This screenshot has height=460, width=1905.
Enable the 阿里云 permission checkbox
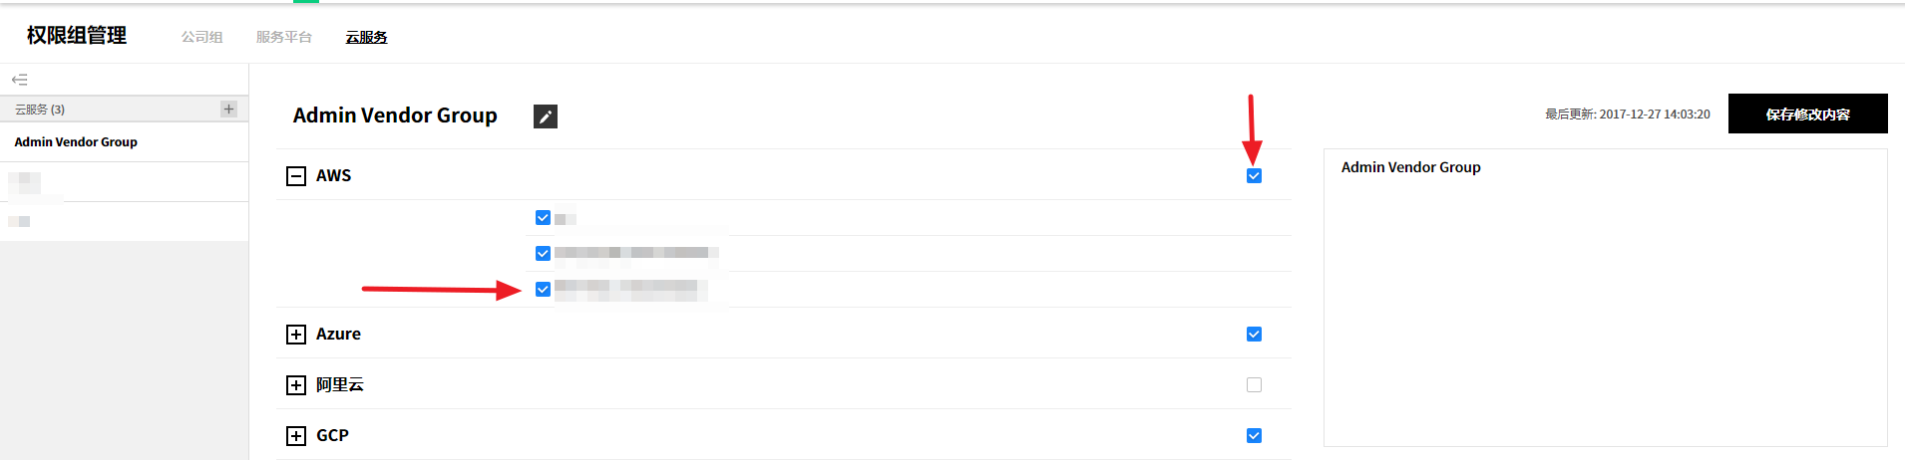click(x=1254, y=385)
